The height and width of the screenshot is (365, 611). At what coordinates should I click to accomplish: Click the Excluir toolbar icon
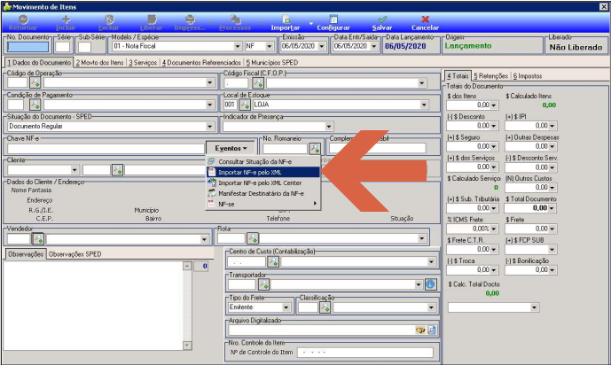tap(109, 19)
